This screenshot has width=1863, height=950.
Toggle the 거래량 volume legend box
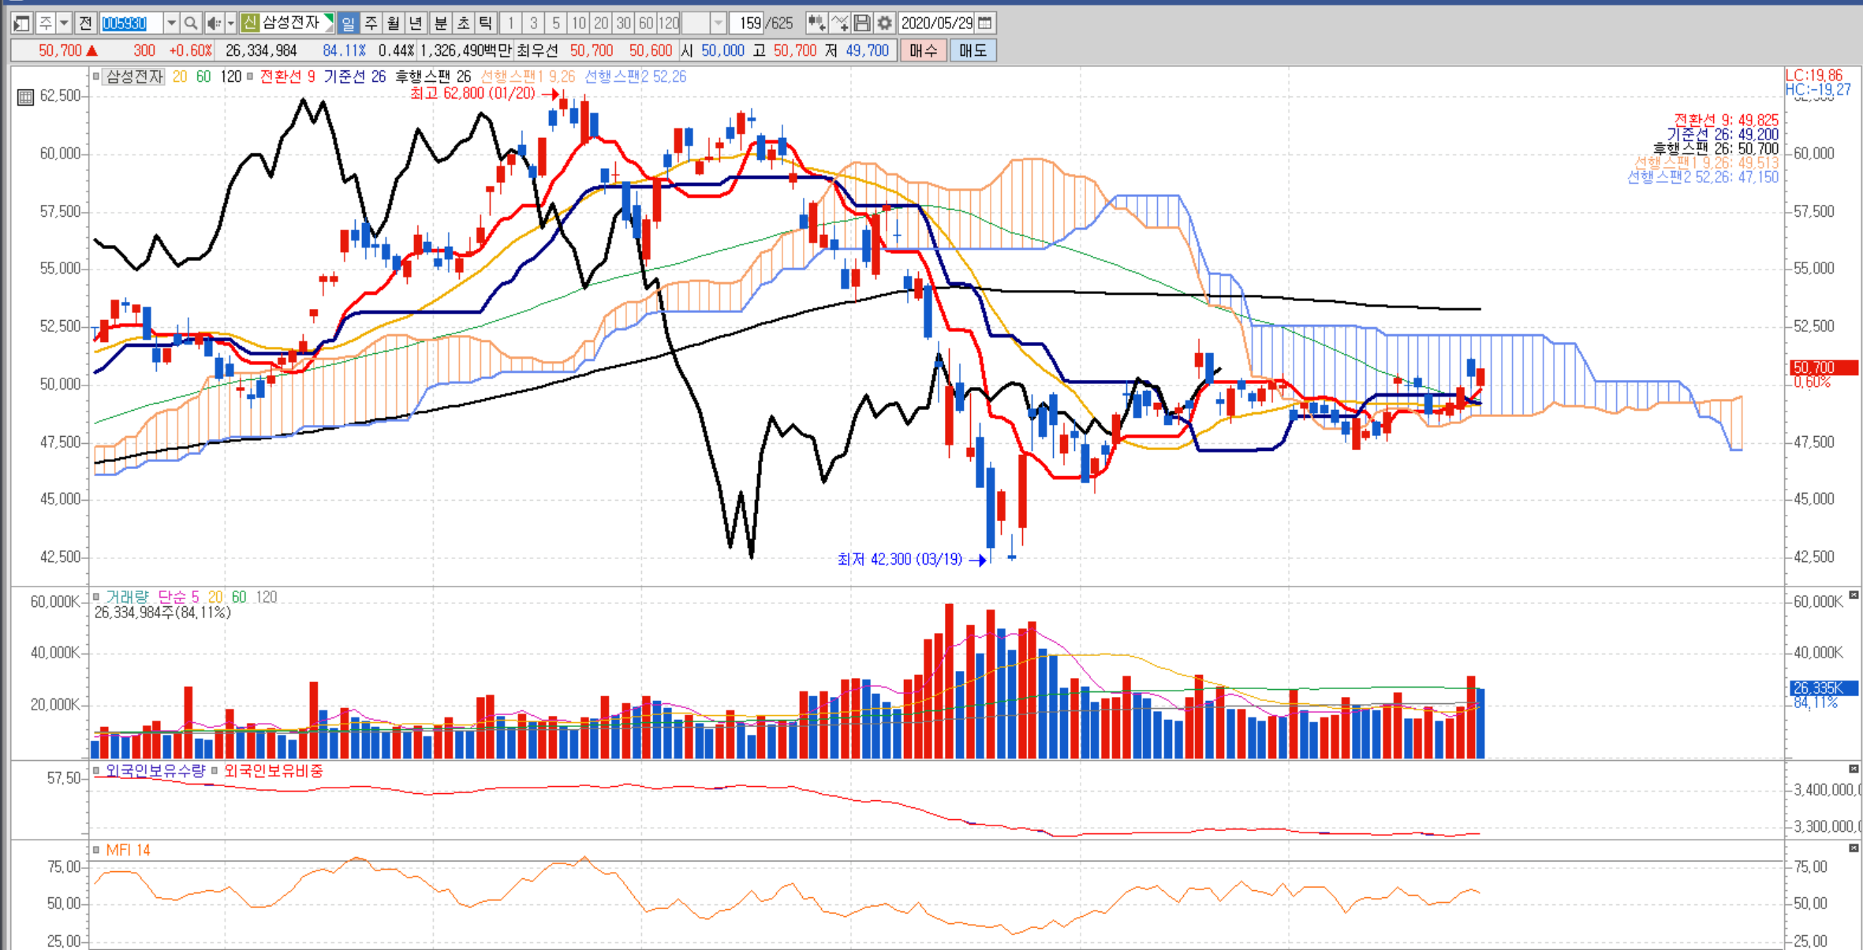(96, 597)
